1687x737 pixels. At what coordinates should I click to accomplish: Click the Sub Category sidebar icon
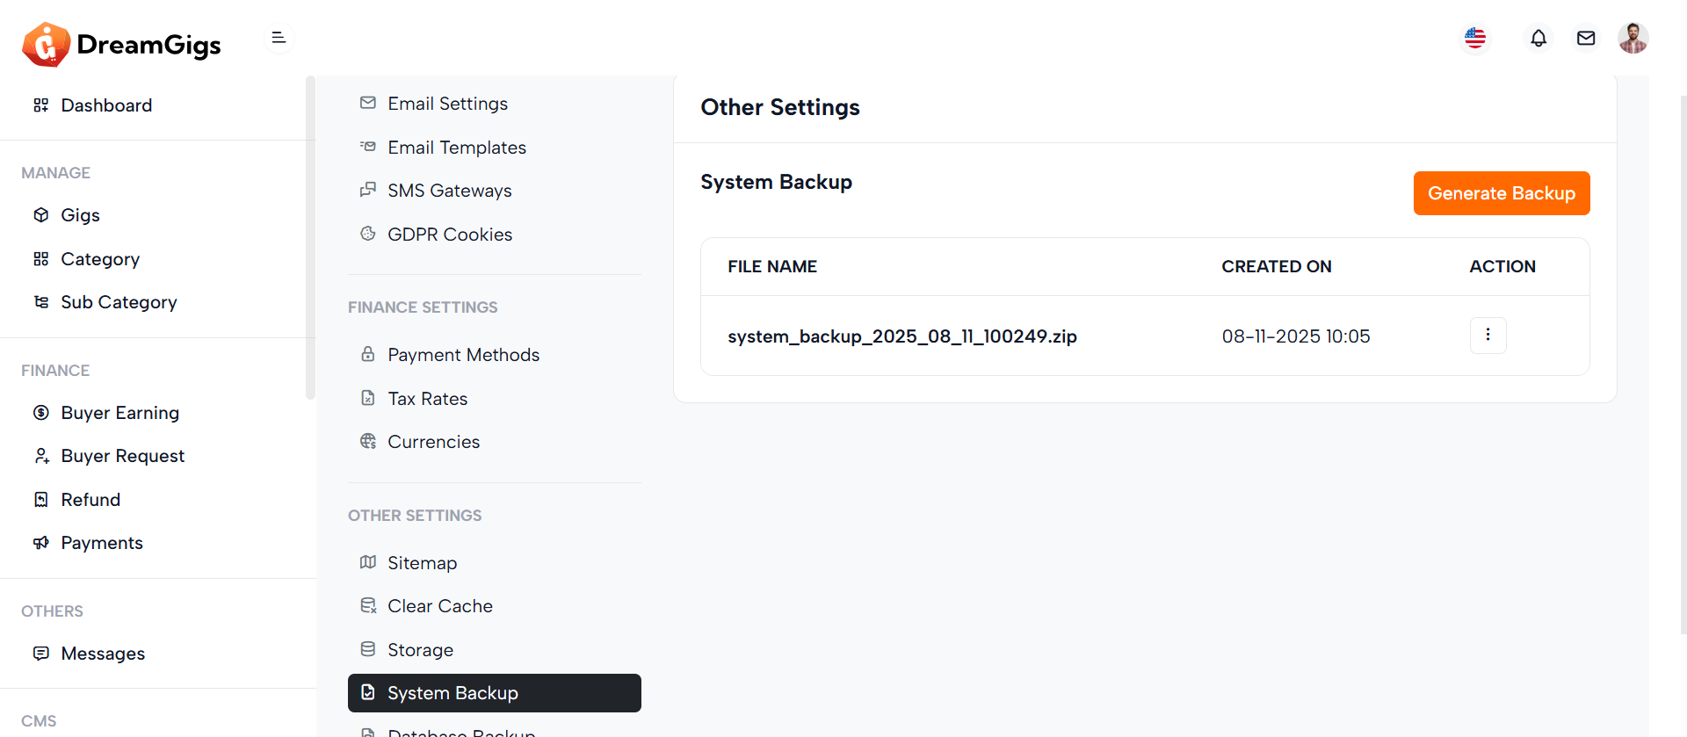(41, 302)
